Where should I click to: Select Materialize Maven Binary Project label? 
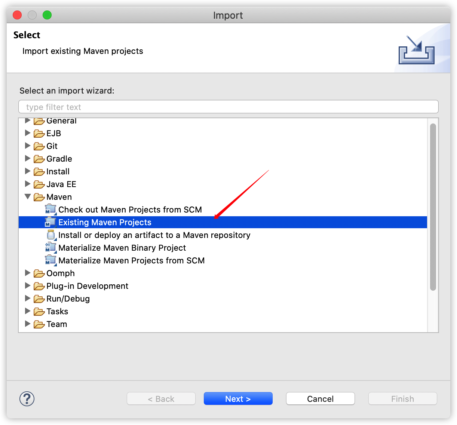coord(122,248)
